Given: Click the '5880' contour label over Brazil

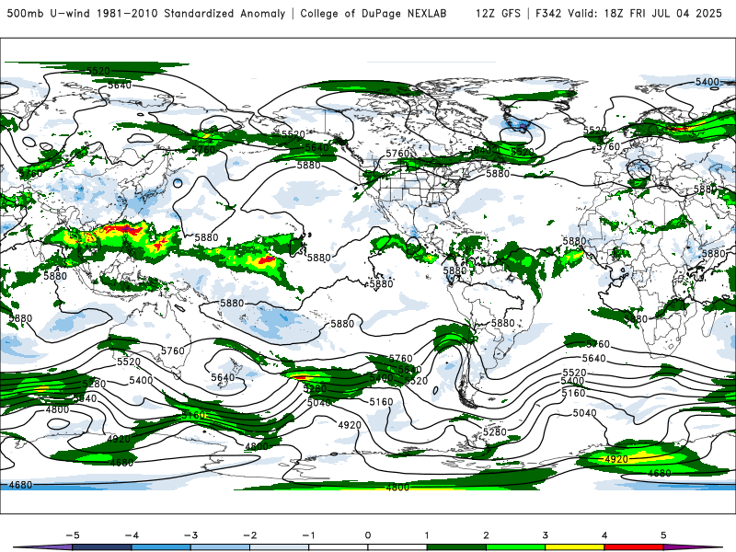Looking at the screenshot, I should point(502,323).
